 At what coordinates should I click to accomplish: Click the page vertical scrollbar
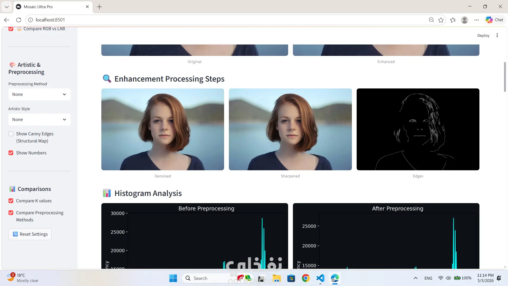click(505, 77)
